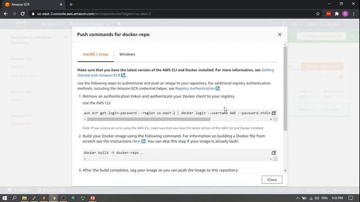Open the Chrome profile avatar
Image resolution: width=360 pixels, height=202 pixels.
click(345, 13)
